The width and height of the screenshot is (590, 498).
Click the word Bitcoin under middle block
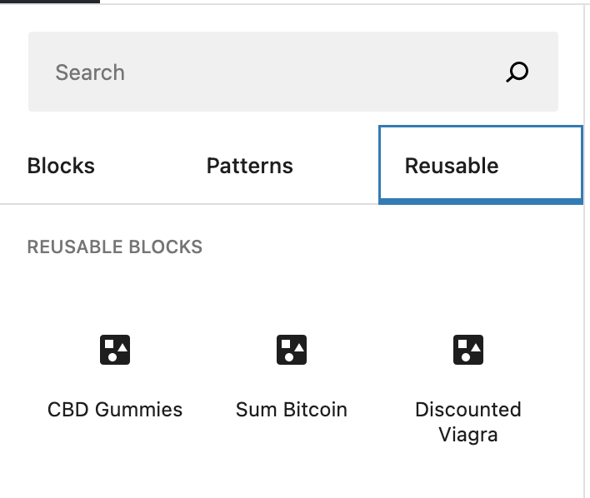315,409
